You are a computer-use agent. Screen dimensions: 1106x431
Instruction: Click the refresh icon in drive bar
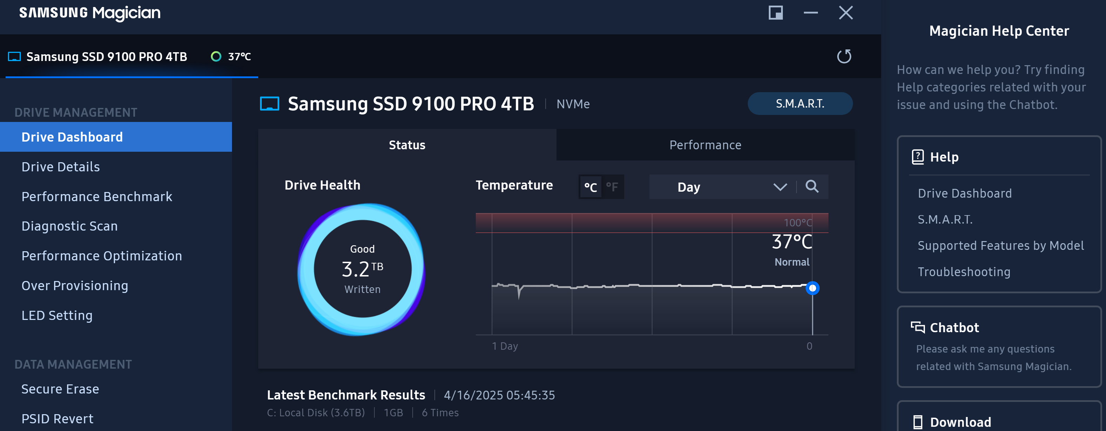pyautogui.click(x=844, y=56)
